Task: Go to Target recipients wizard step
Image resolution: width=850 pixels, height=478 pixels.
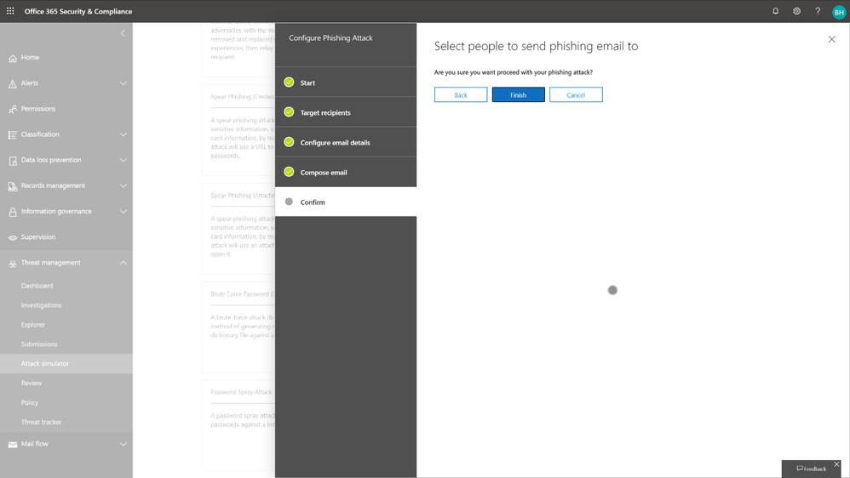Action: (346, 112)
